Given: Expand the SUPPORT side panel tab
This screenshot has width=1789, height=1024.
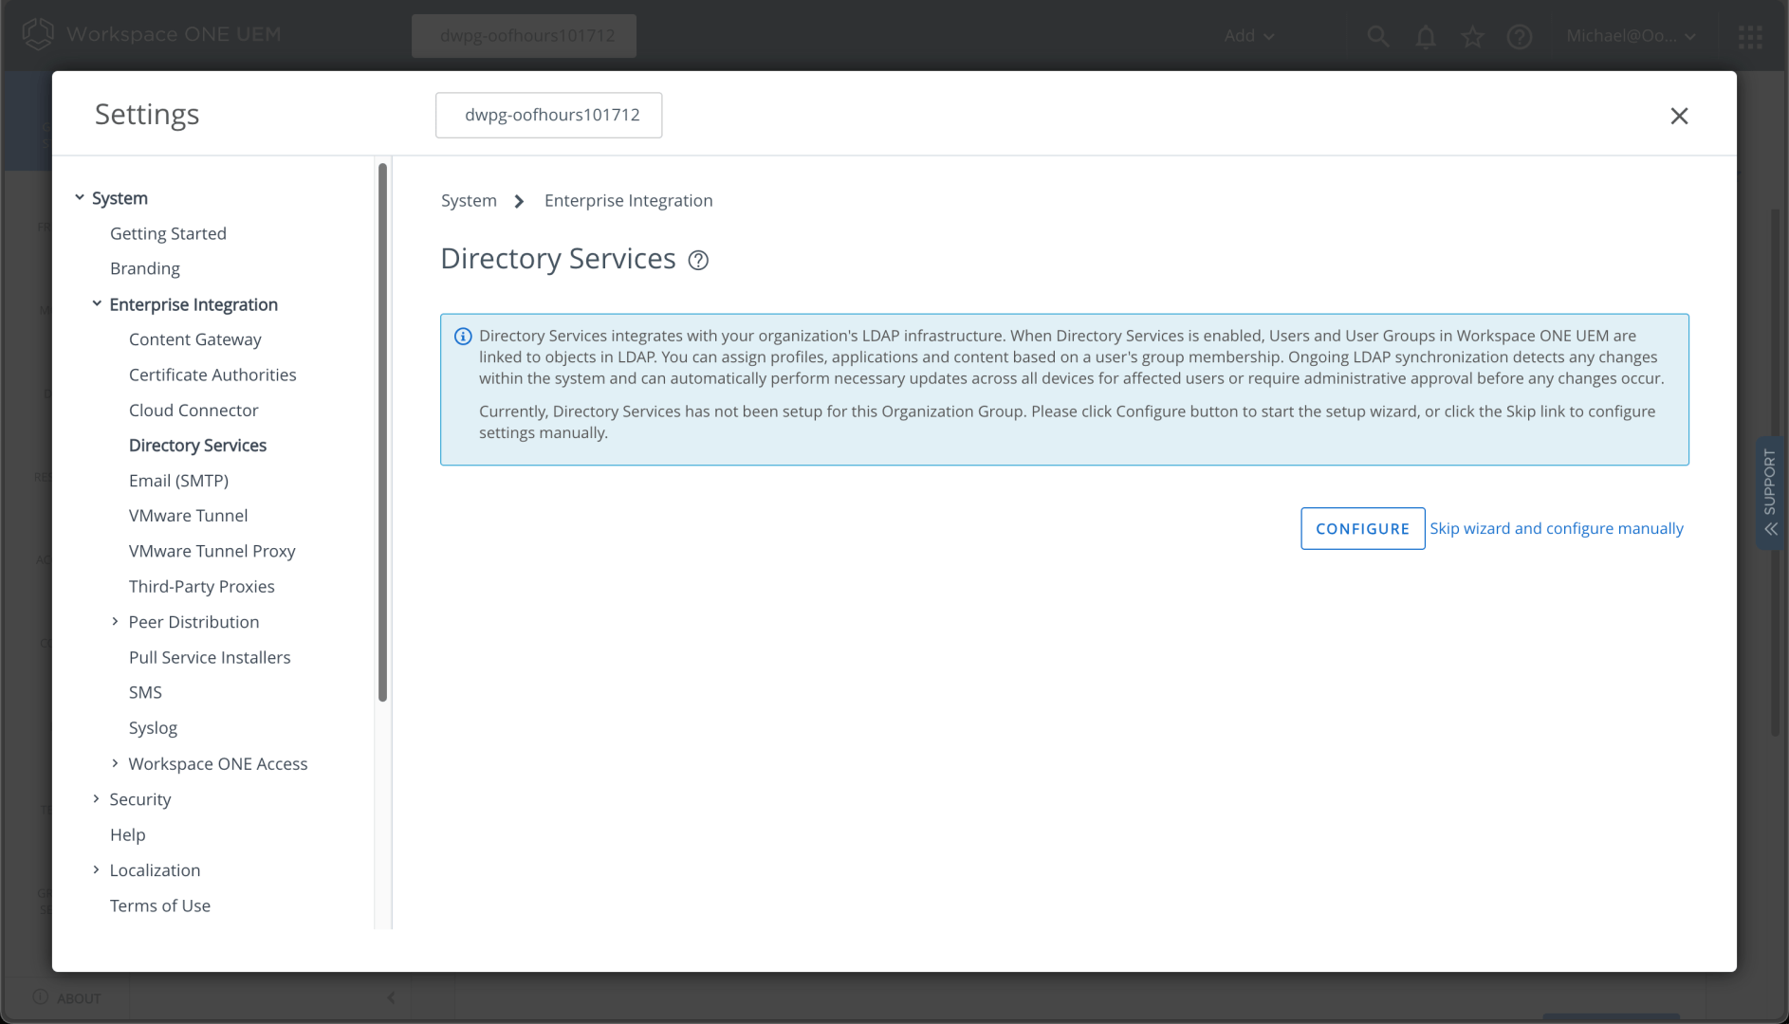Looking at the screenshot, I should click(1770, 493).
